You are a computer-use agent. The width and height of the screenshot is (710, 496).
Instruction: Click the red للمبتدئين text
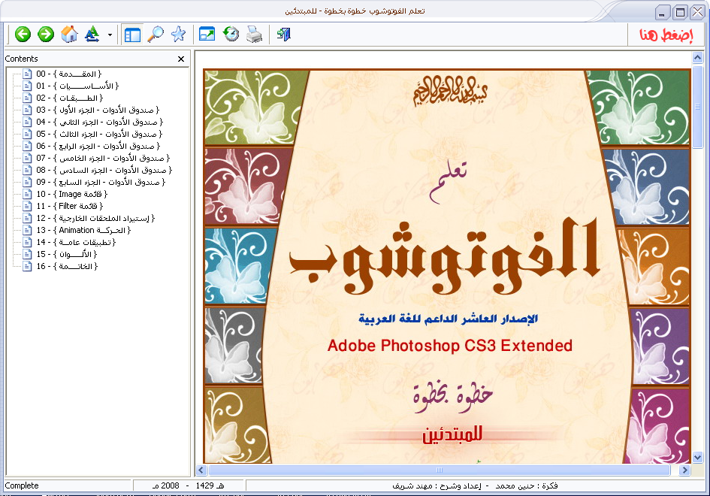coord(452,434)
